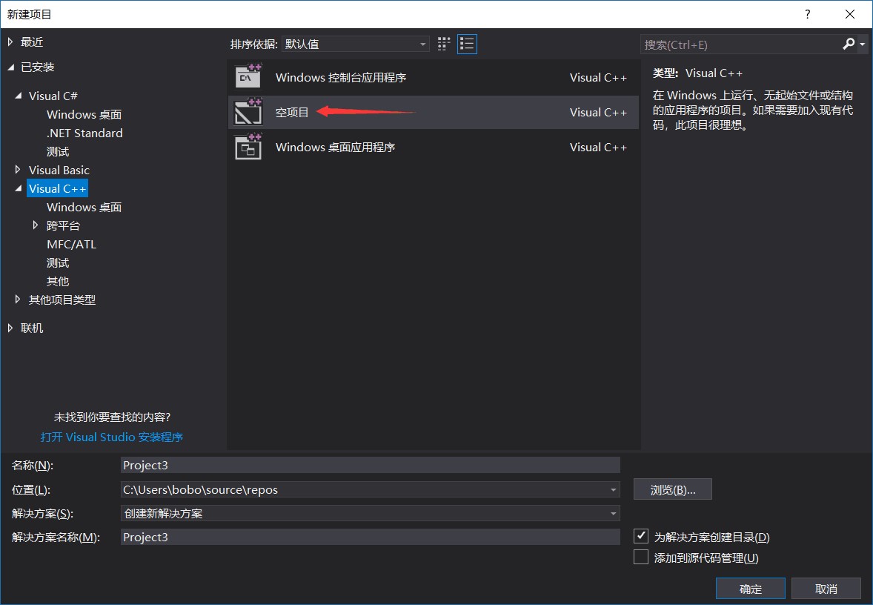
Task: Select the 'Visual Basic' category label
Action: coord(59,170)
